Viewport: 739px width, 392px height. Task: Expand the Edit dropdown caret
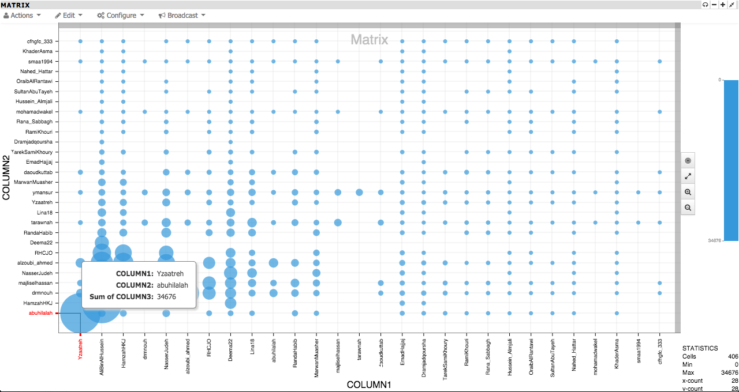click(x=80, y=16)
